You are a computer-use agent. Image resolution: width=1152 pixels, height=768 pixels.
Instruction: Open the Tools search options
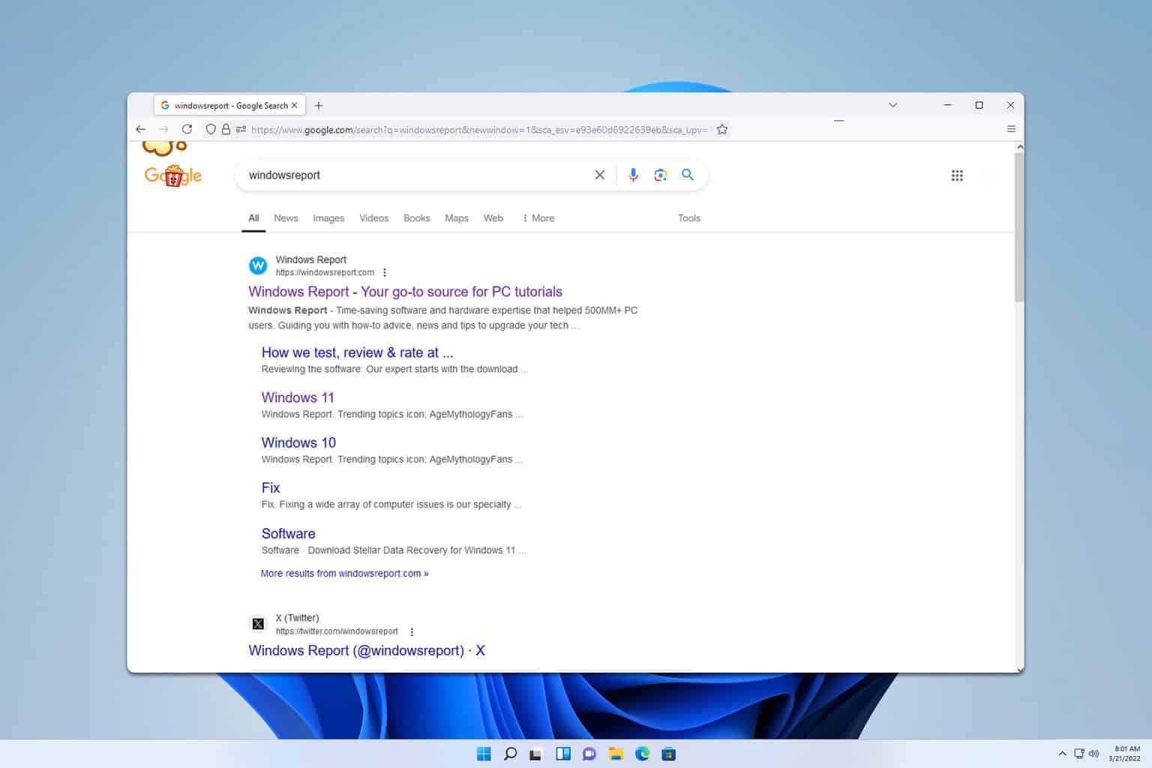tap(689, 218)
